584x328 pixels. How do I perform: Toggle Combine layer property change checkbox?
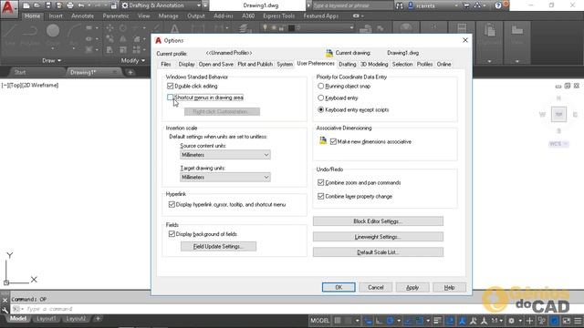(x=320, y=196)
